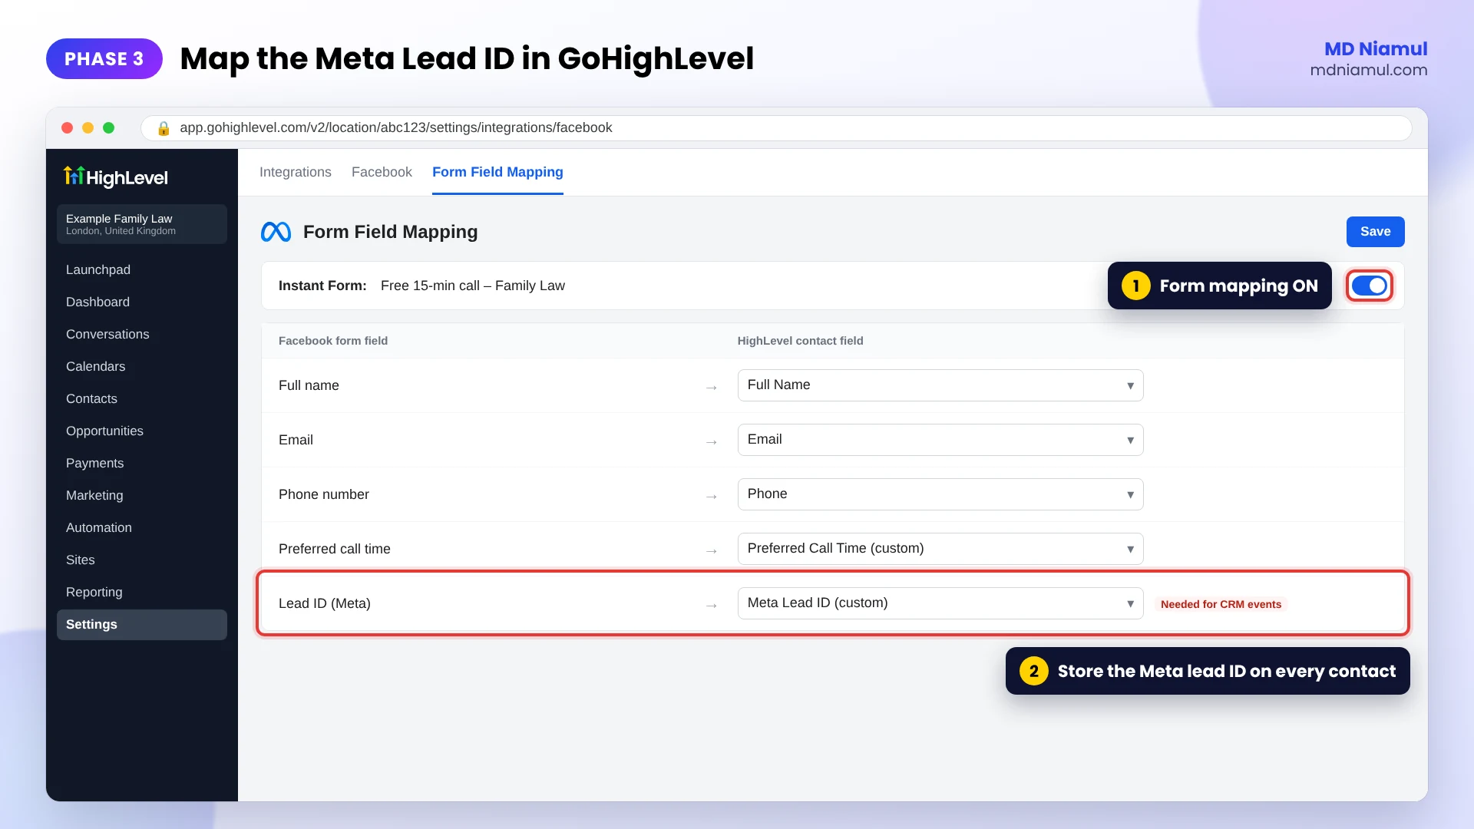The height and width of the screenshot is (829, 1474).
Task: Turn off the form mapping toggle
Action: (x=1370, y=286)
